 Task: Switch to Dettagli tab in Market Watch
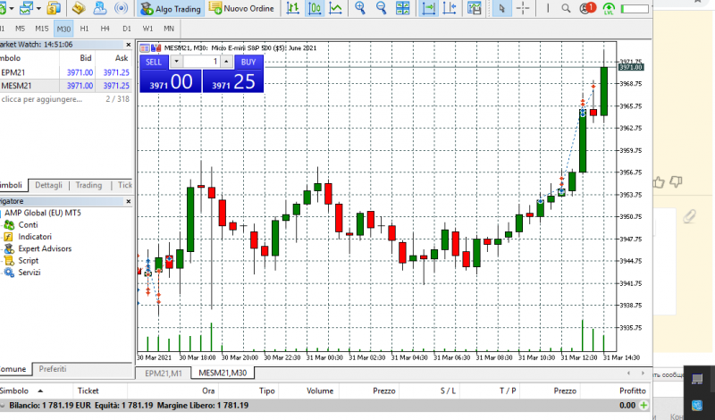[48, 185]
